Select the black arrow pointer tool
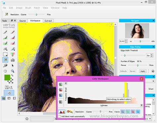The image size is (157, 123). [x=13, y=66]
